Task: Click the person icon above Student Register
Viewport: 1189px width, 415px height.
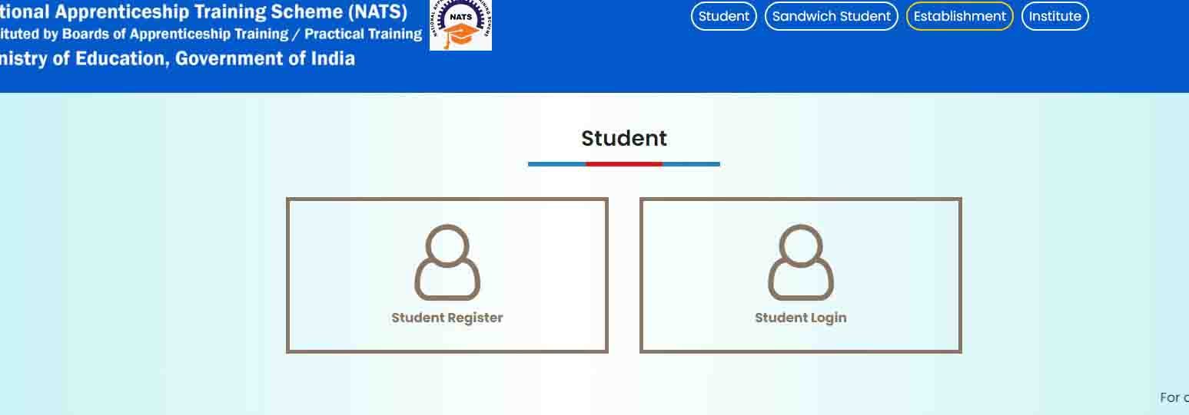Action: tap(447, 262)
